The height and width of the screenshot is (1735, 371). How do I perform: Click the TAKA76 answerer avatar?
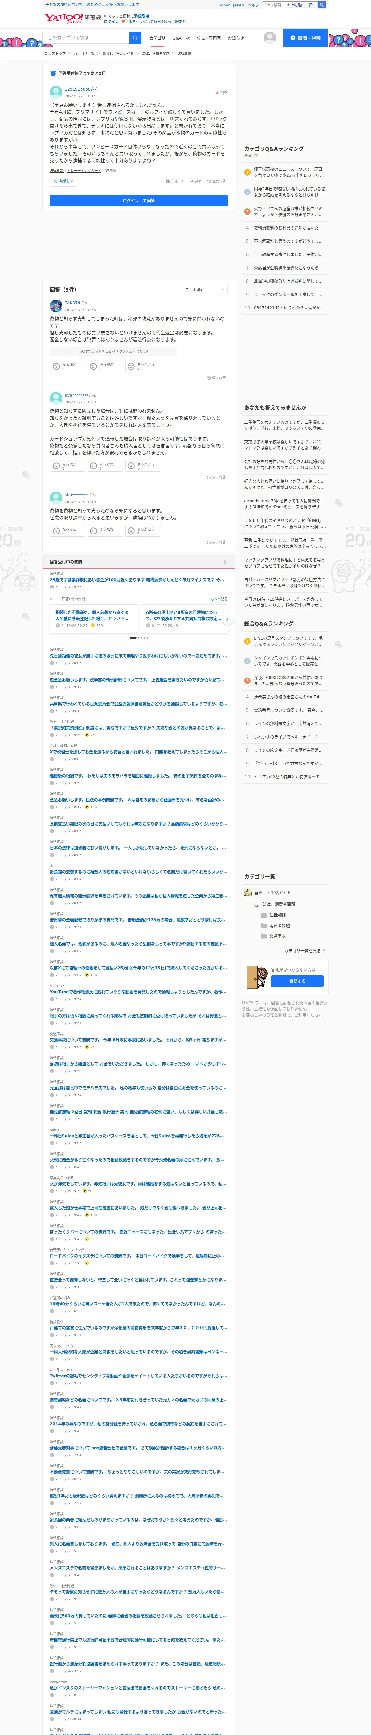click(56, 306)
